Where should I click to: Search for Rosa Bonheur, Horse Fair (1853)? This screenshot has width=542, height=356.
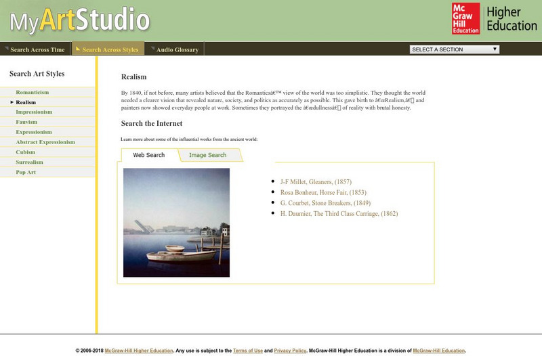click(323, 192)
